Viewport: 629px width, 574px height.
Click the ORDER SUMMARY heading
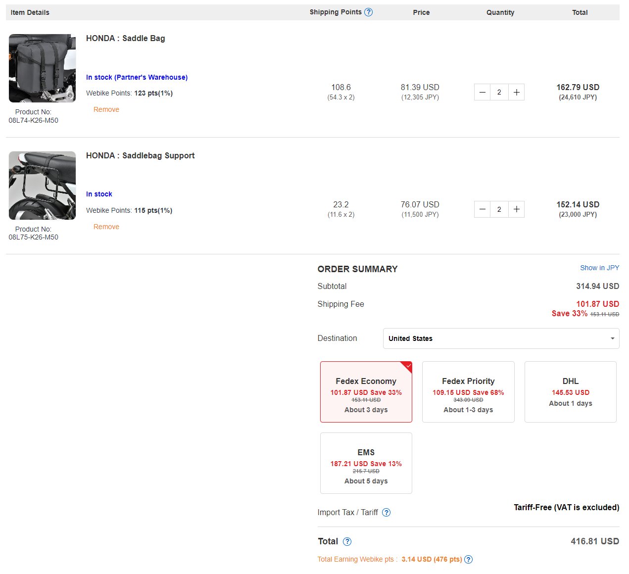pyautogui.click(x=358, y=269)
